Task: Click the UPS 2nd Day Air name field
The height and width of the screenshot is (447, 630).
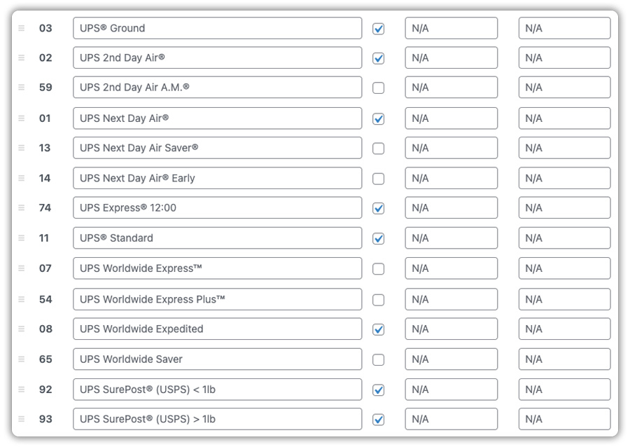Action: pyautogui.click(x=218, y=58)
